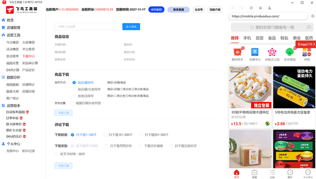The image size is (316, 179).
Task: Open 分类 list icon in bottom nav
Action: point(272,172)
